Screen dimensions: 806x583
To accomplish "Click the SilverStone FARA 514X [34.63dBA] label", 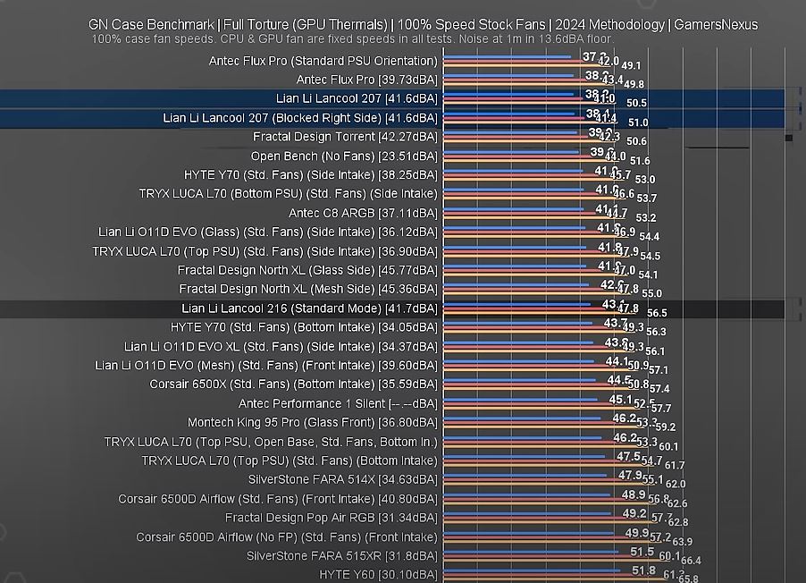I will pos(343,479).
